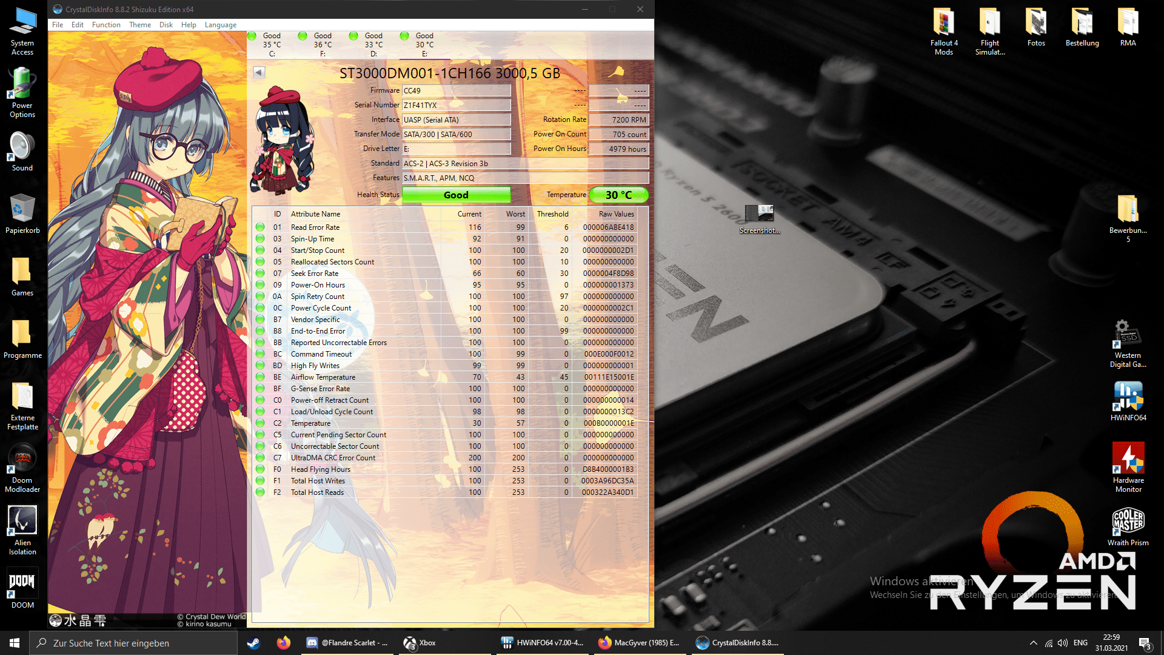Open the Screenshot file on desktop
Image resolution: width=1164 pixels, height=655 pixels.
click(x=760, y=220)
